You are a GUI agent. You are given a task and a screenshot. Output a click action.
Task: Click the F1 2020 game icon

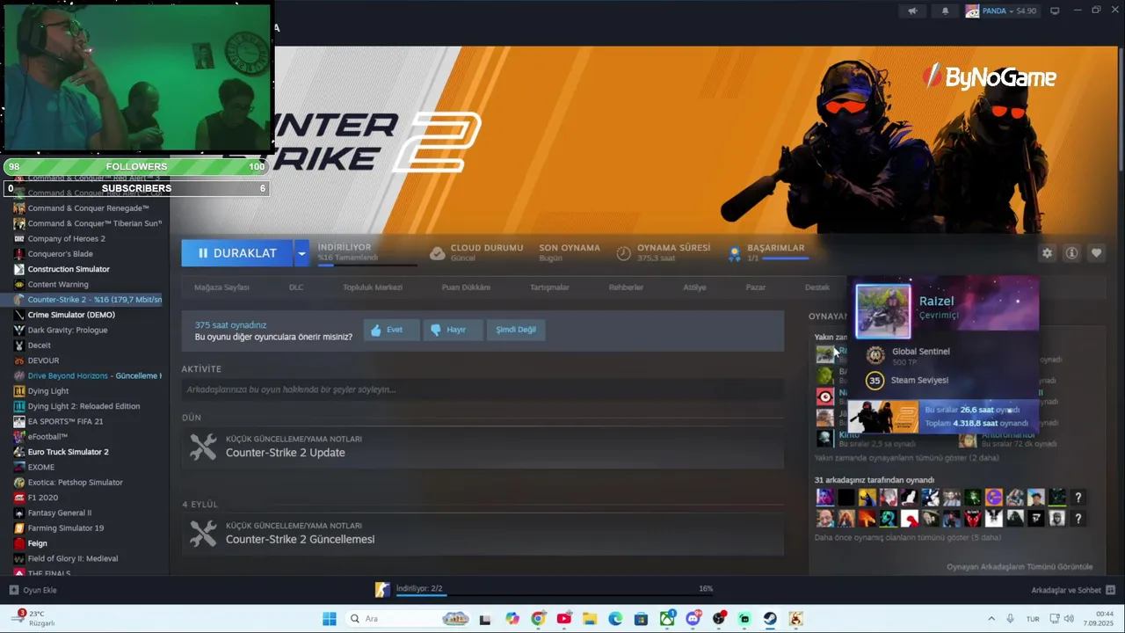click(19, 498)
